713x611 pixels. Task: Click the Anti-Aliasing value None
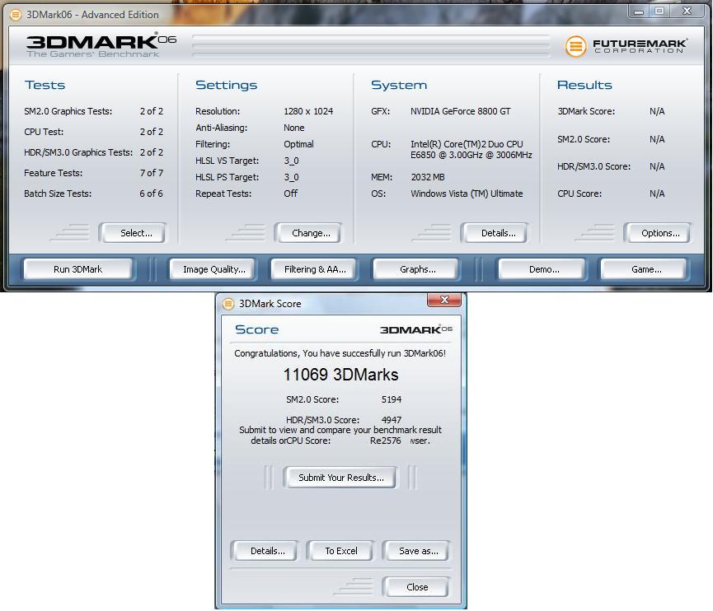pyautogui.click(x=293, y=128)
